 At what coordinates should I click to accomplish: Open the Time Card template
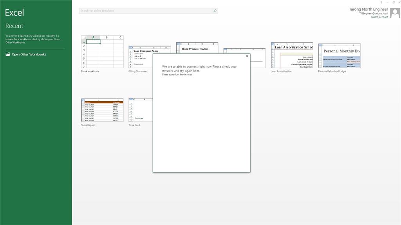141,110
